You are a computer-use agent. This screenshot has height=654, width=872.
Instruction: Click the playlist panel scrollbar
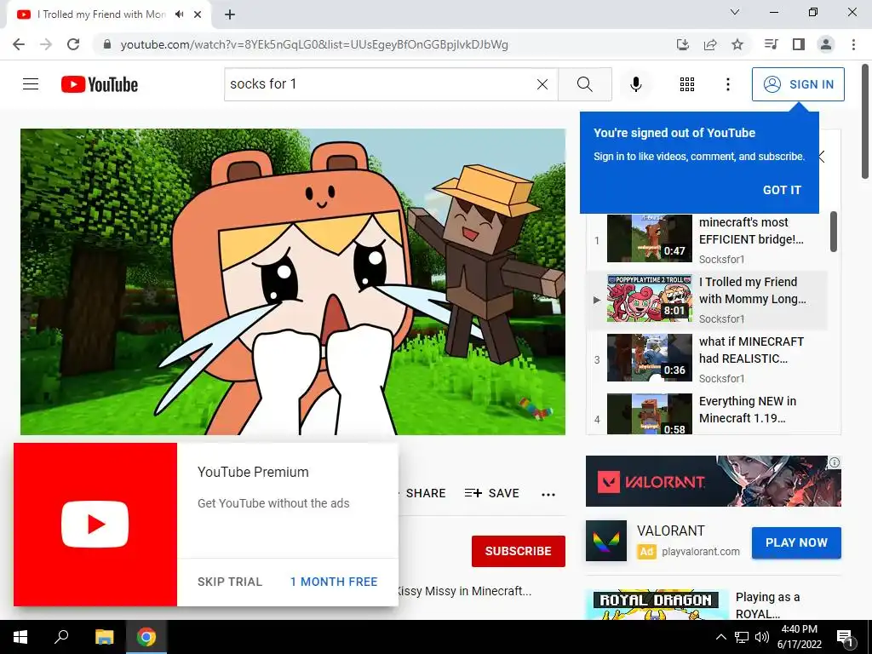point(834,232)
